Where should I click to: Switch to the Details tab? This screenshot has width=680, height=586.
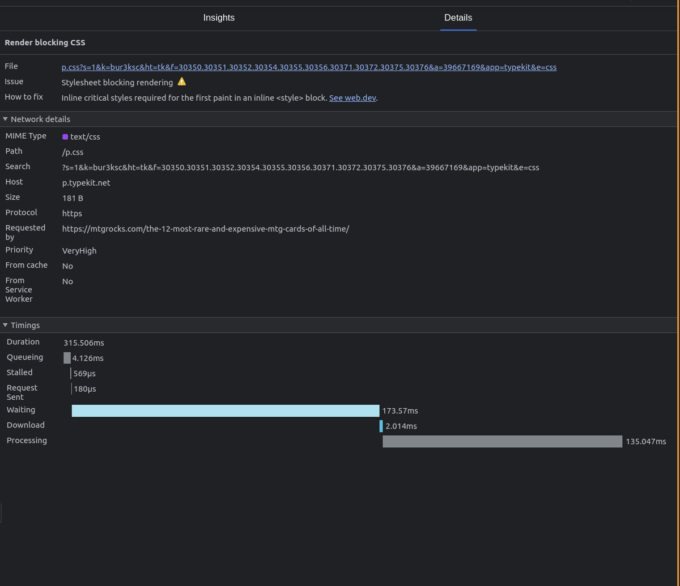pos(458,18)
